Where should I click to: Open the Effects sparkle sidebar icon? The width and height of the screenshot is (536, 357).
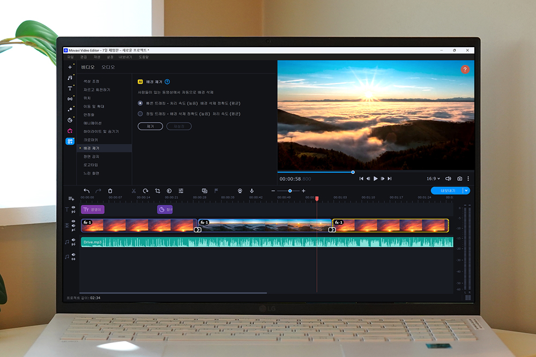click(x=70, y=109)
